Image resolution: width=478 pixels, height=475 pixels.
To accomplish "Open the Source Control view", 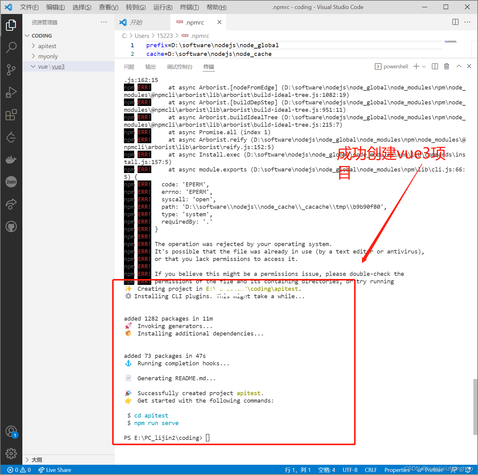I will [11, 70].
